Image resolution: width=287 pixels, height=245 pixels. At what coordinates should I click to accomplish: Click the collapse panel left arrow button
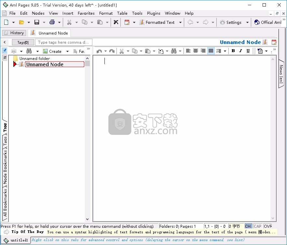pyautogui.click(x=5, y=42)
